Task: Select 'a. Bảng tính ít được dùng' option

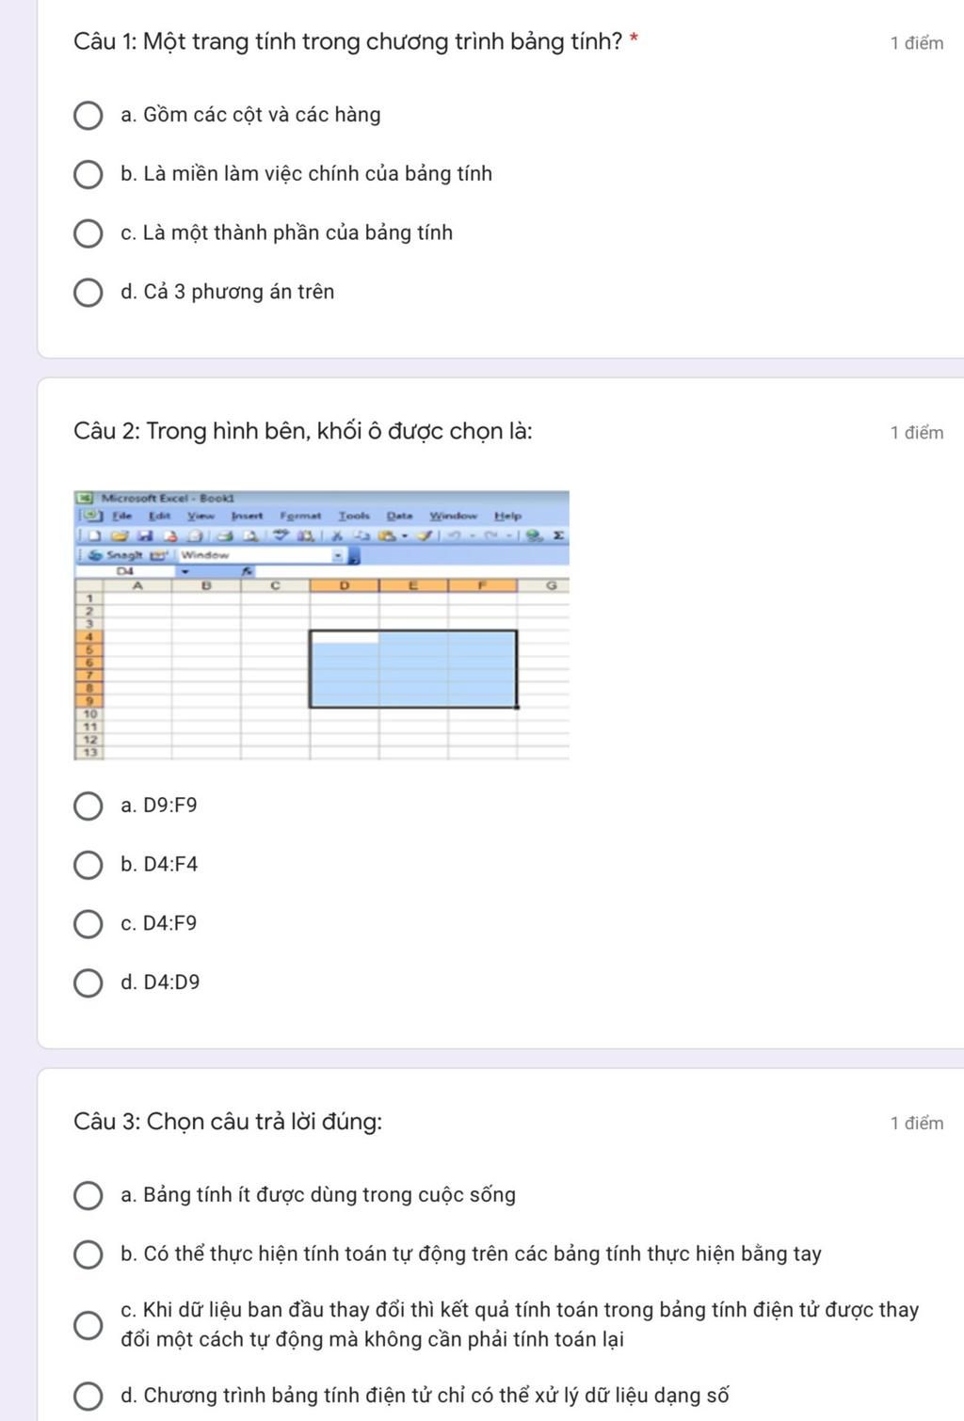Action: (88, 1196)
